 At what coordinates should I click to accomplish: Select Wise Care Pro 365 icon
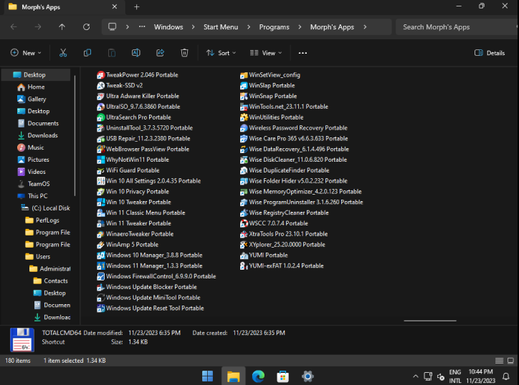tap(244, 138)
